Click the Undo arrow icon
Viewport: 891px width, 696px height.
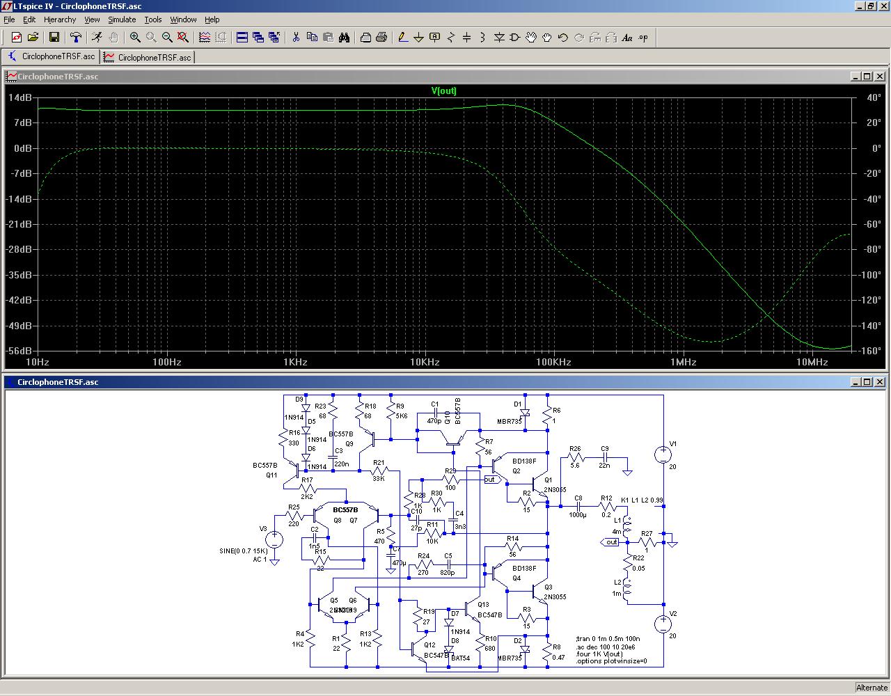point(563,38)
